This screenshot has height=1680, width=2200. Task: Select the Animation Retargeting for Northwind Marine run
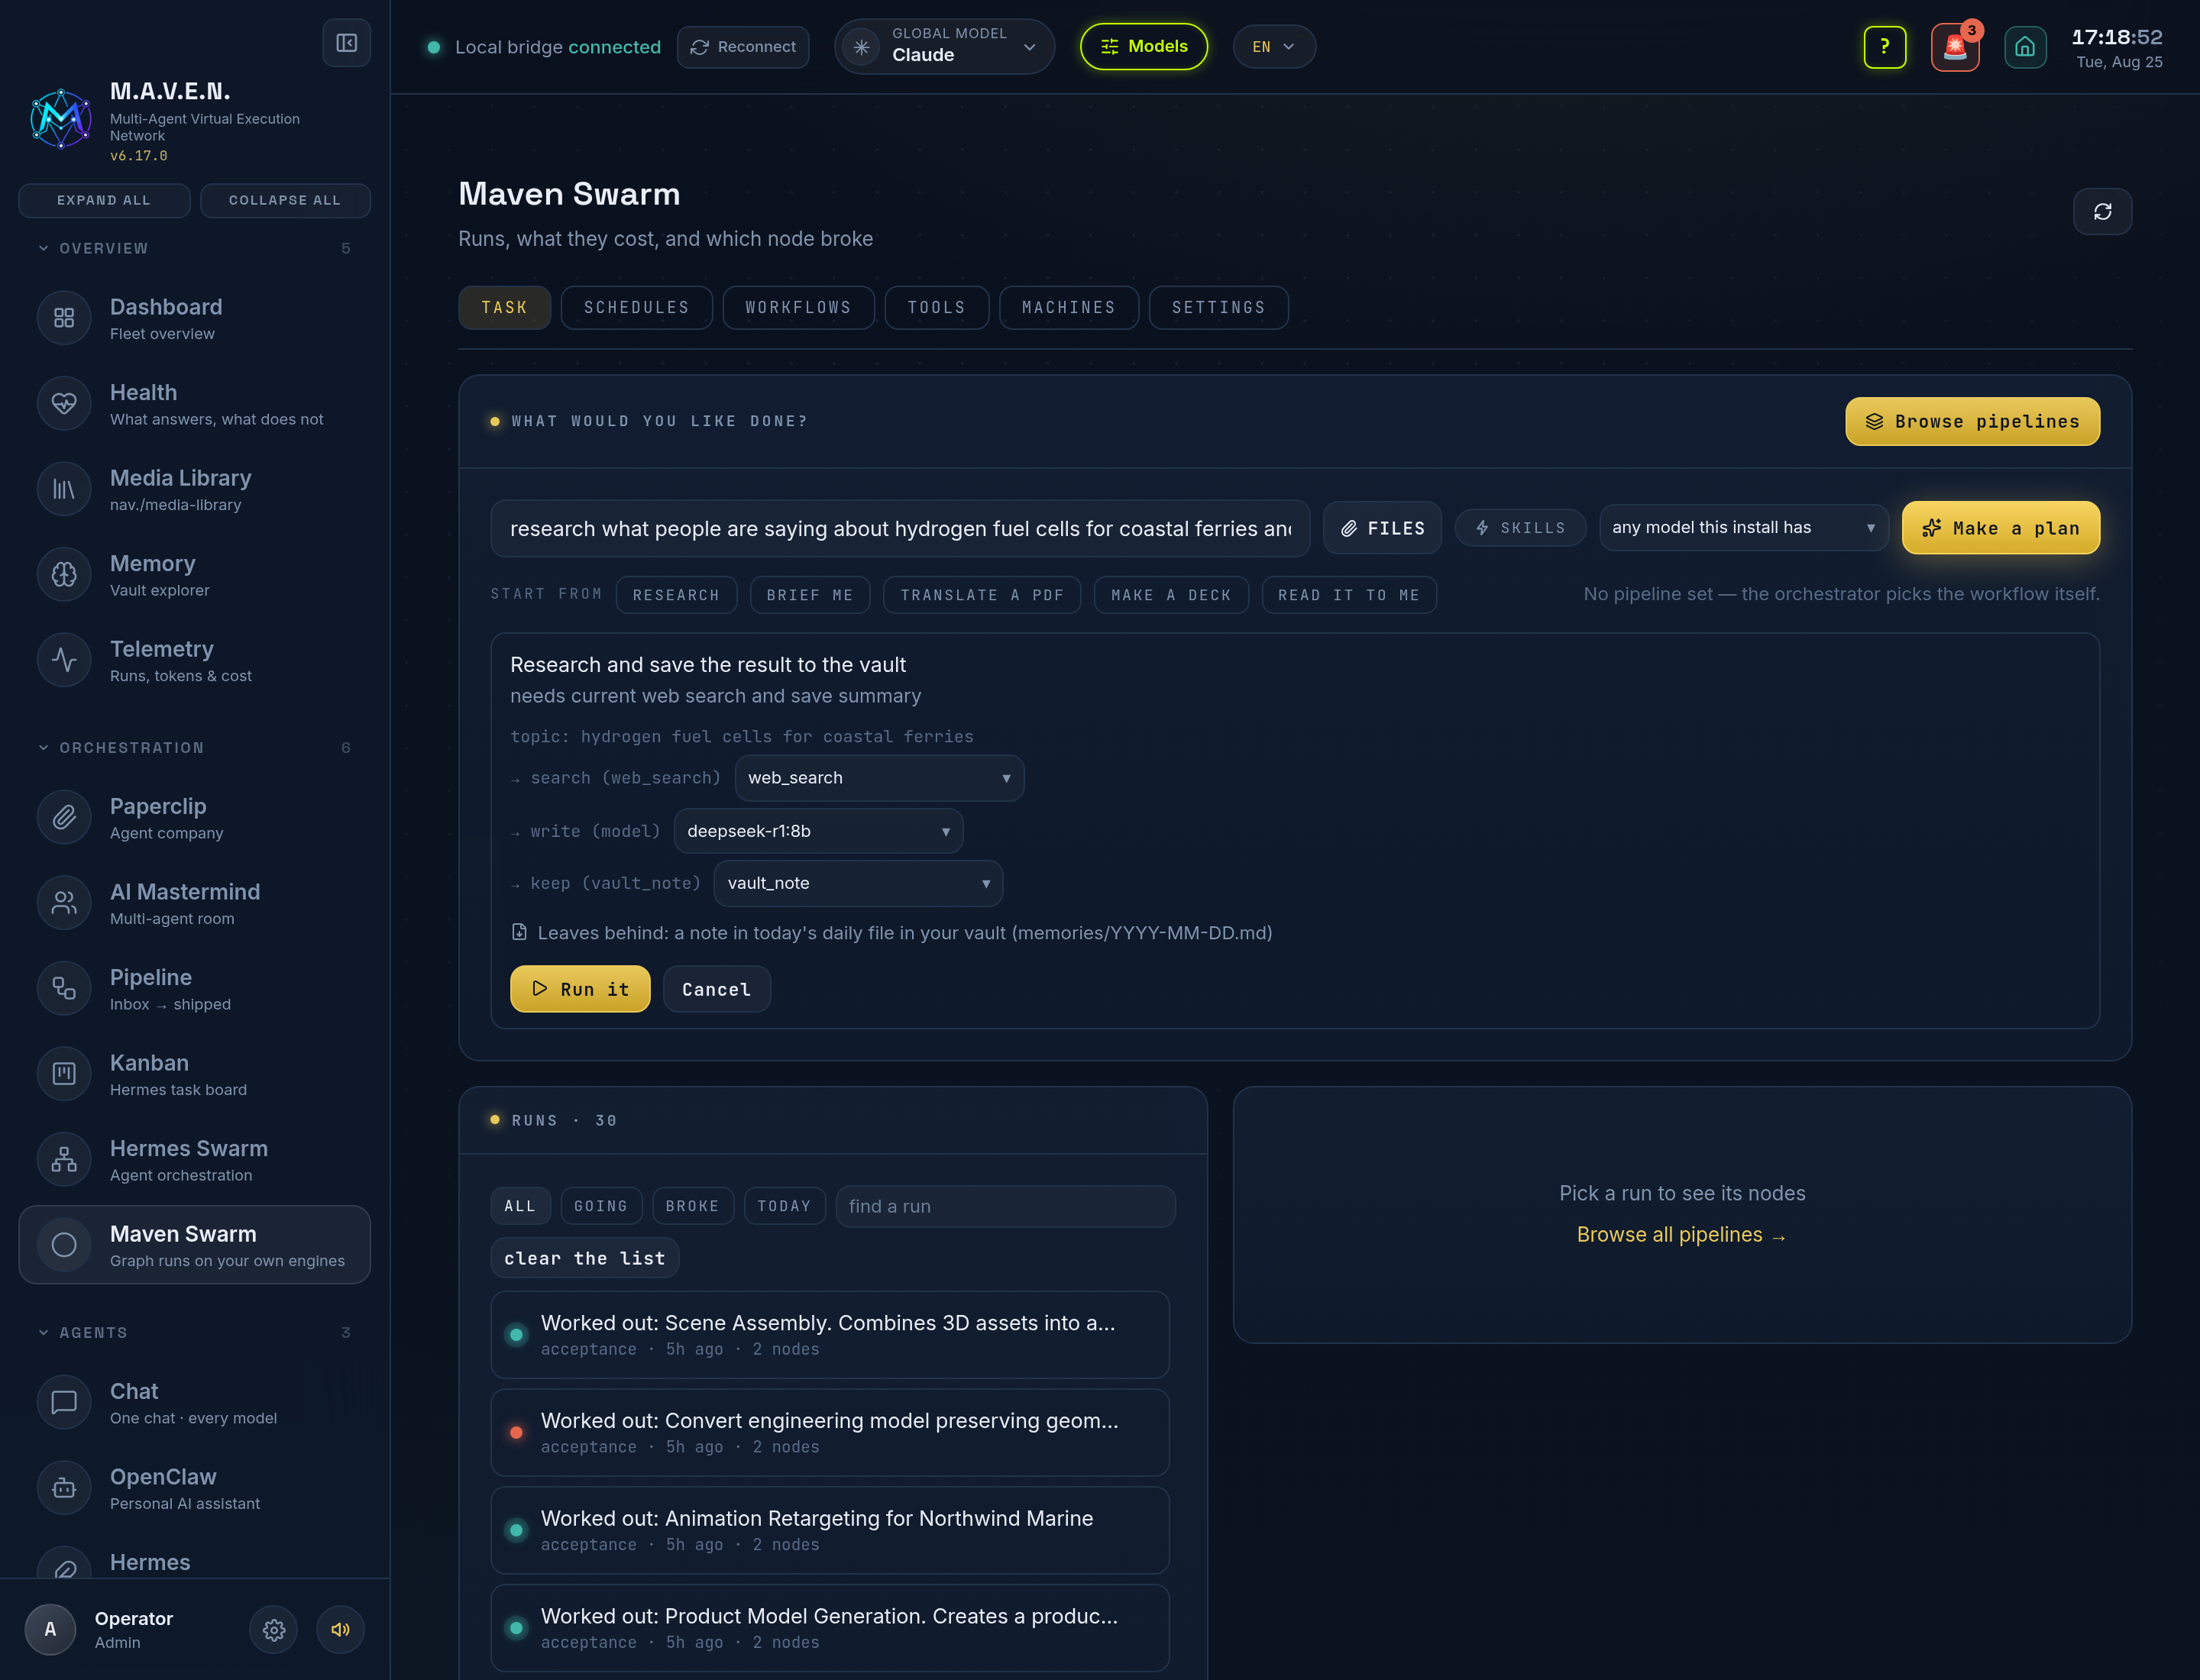click(830, 1530)
